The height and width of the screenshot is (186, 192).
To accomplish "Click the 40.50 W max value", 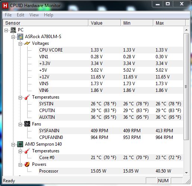I will click(163, 171).
